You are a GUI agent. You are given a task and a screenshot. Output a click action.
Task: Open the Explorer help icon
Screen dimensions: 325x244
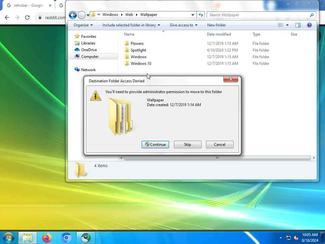tap(309, 25)
